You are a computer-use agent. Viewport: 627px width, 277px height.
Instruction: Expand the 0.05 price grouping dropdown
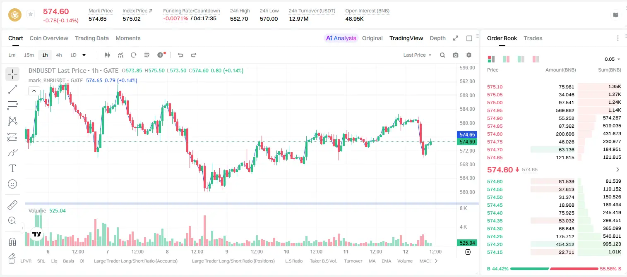click(x=613, y=59)
